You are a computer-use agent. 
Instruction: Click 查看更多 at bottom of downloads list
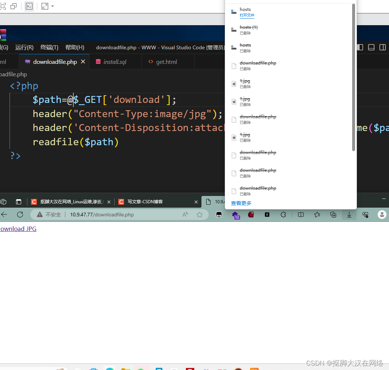pyautogui.click(x=241, y=203)
